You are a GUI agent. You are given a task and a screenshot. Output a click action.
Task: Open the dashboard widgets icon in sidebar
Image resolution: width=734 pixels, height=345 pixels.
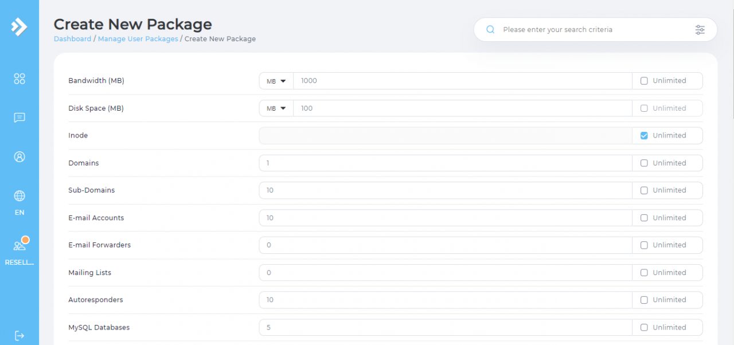[x=19, y=79]
